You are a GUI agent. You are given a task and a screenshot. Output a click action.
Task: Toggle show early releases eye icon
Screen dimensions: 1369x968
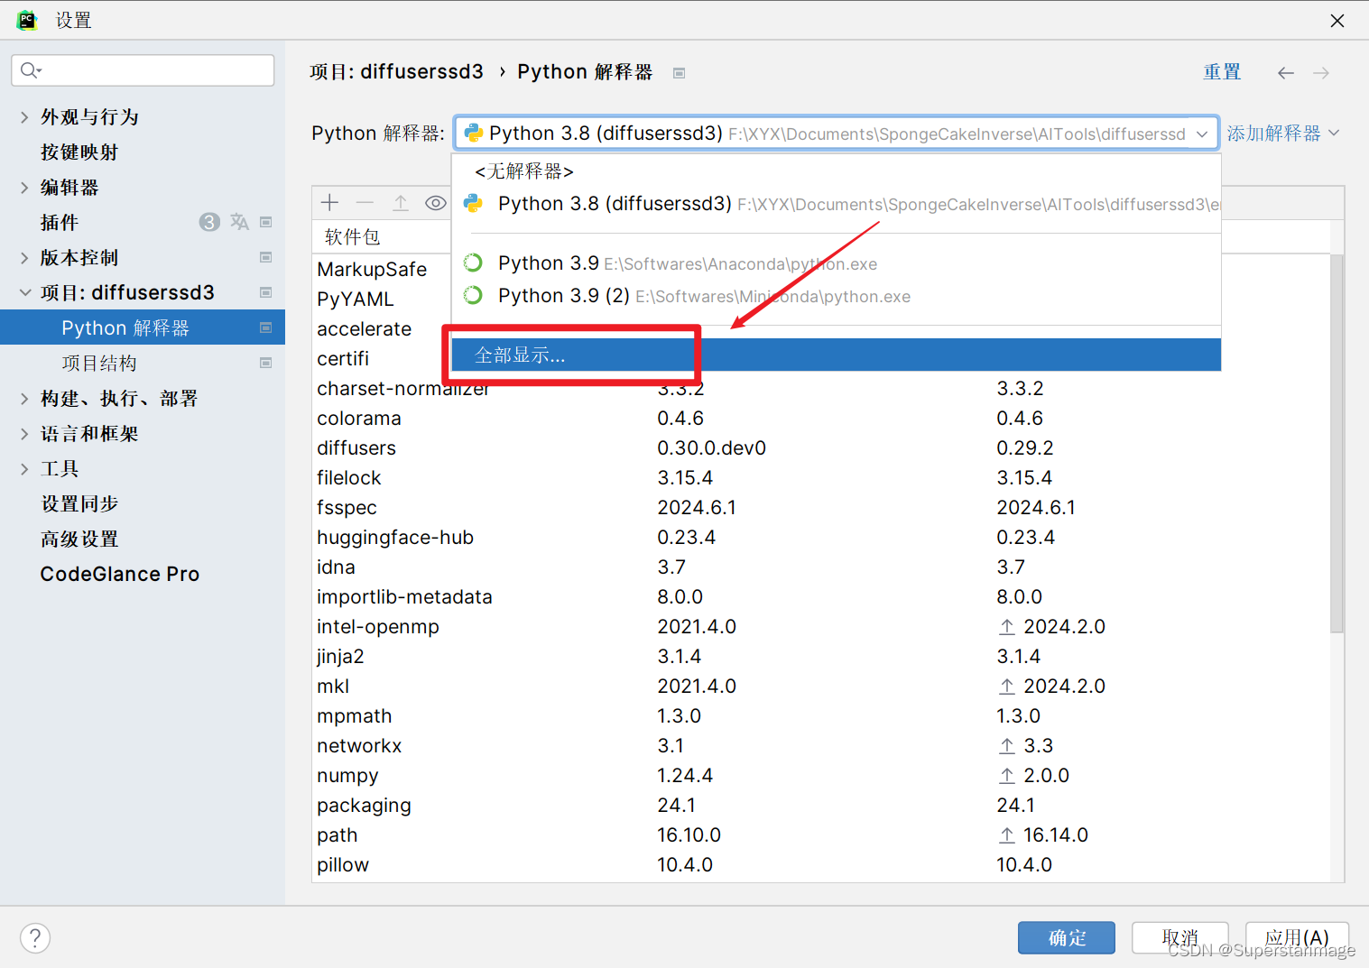[436, 203]
